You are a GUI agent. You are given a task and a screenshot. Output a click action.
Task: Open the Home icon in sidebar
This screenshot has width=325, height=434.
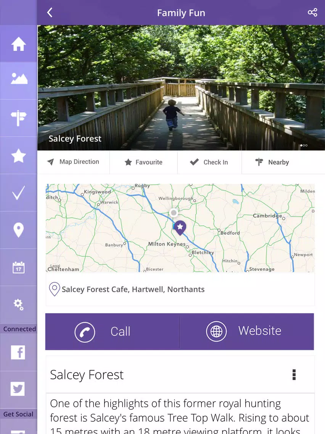pyautogui.click(x=19, y=44)
